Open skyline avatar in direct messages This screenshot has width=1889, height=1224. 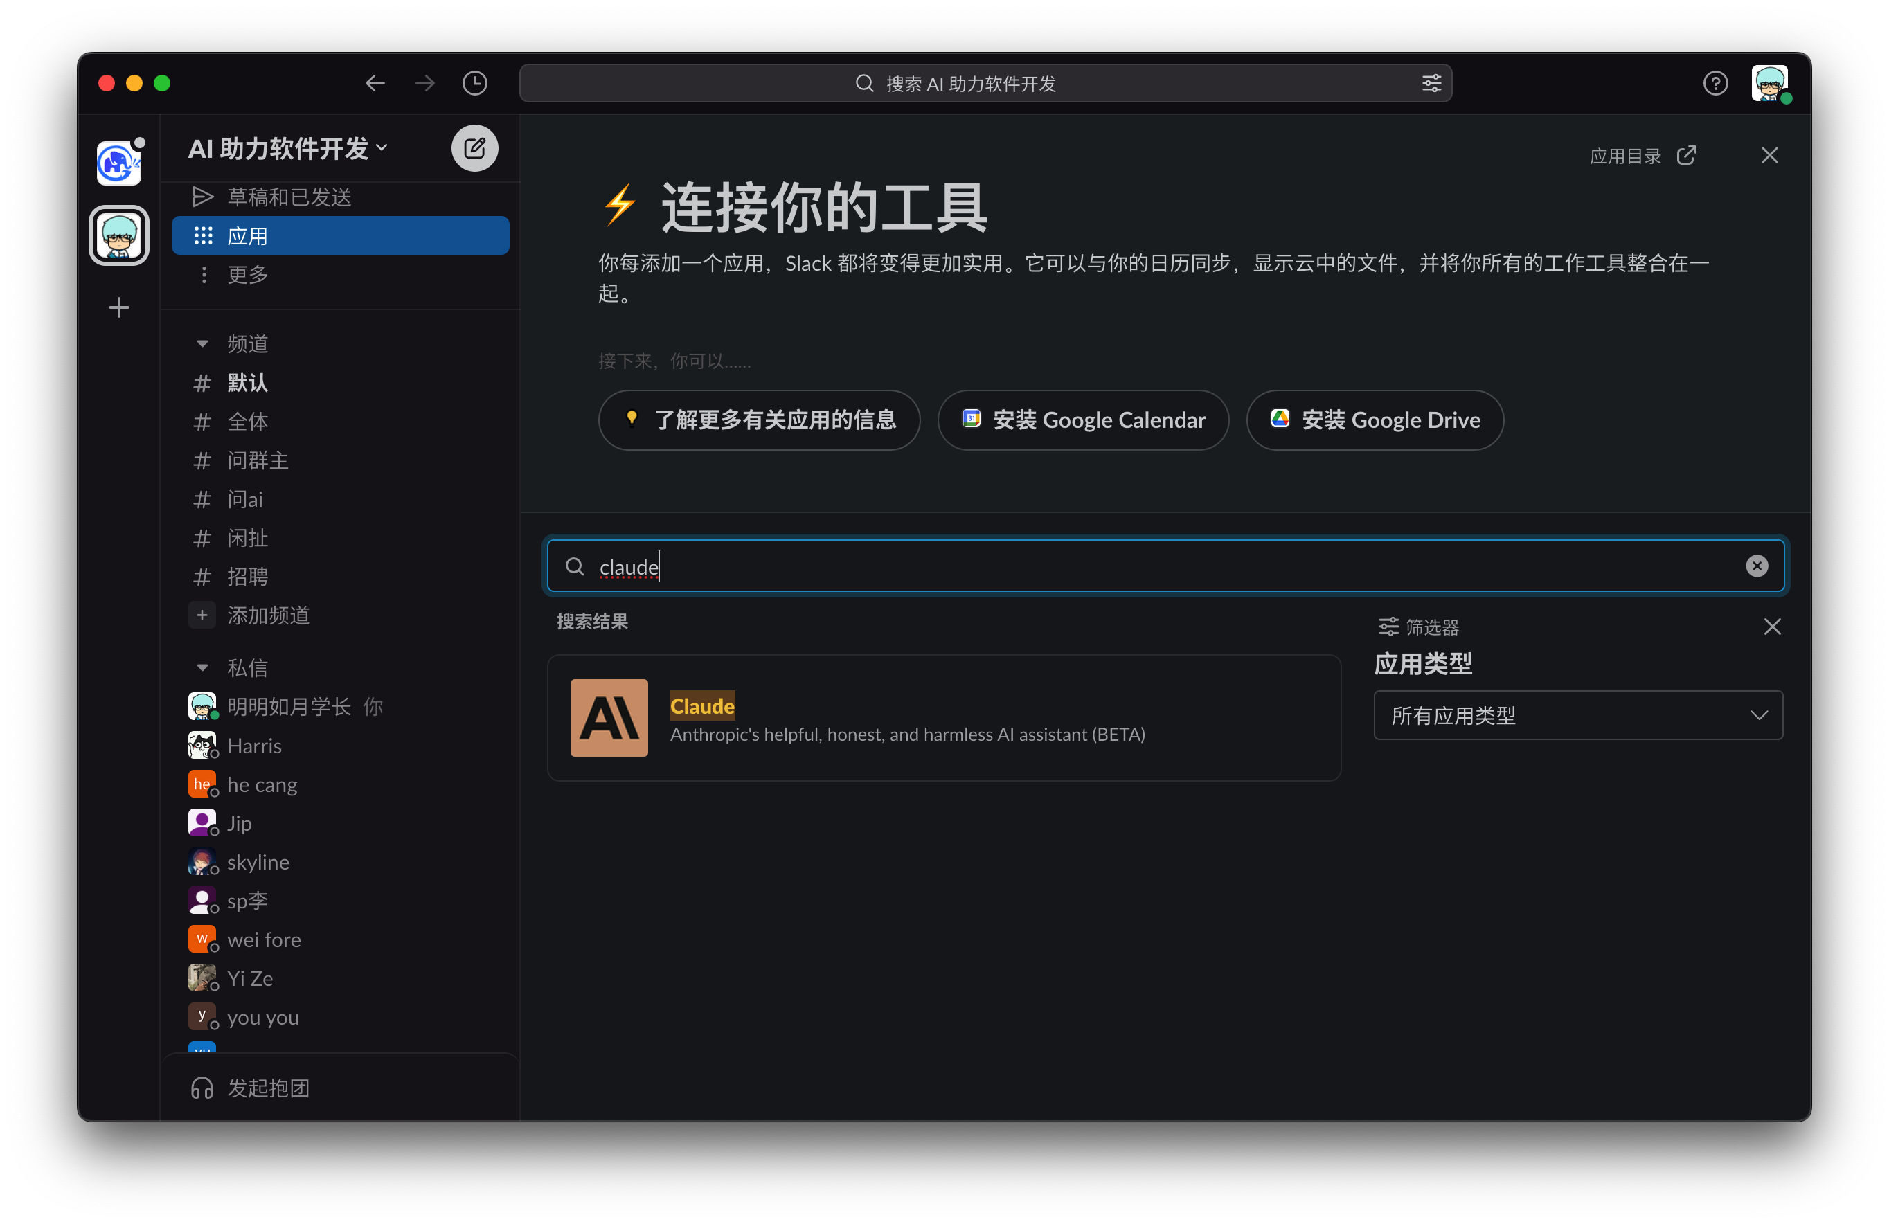[202, 862]
